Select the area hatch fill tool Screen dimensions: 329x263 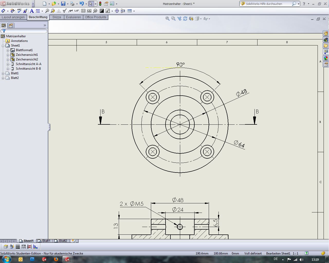coord(102,11)
